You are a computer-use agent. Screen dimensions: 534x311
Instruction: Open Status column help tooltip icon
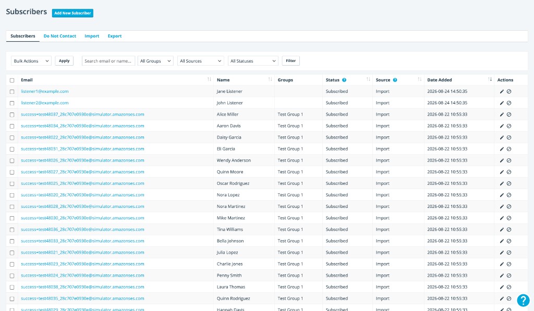pyautogui.click(x=344, y=80)
